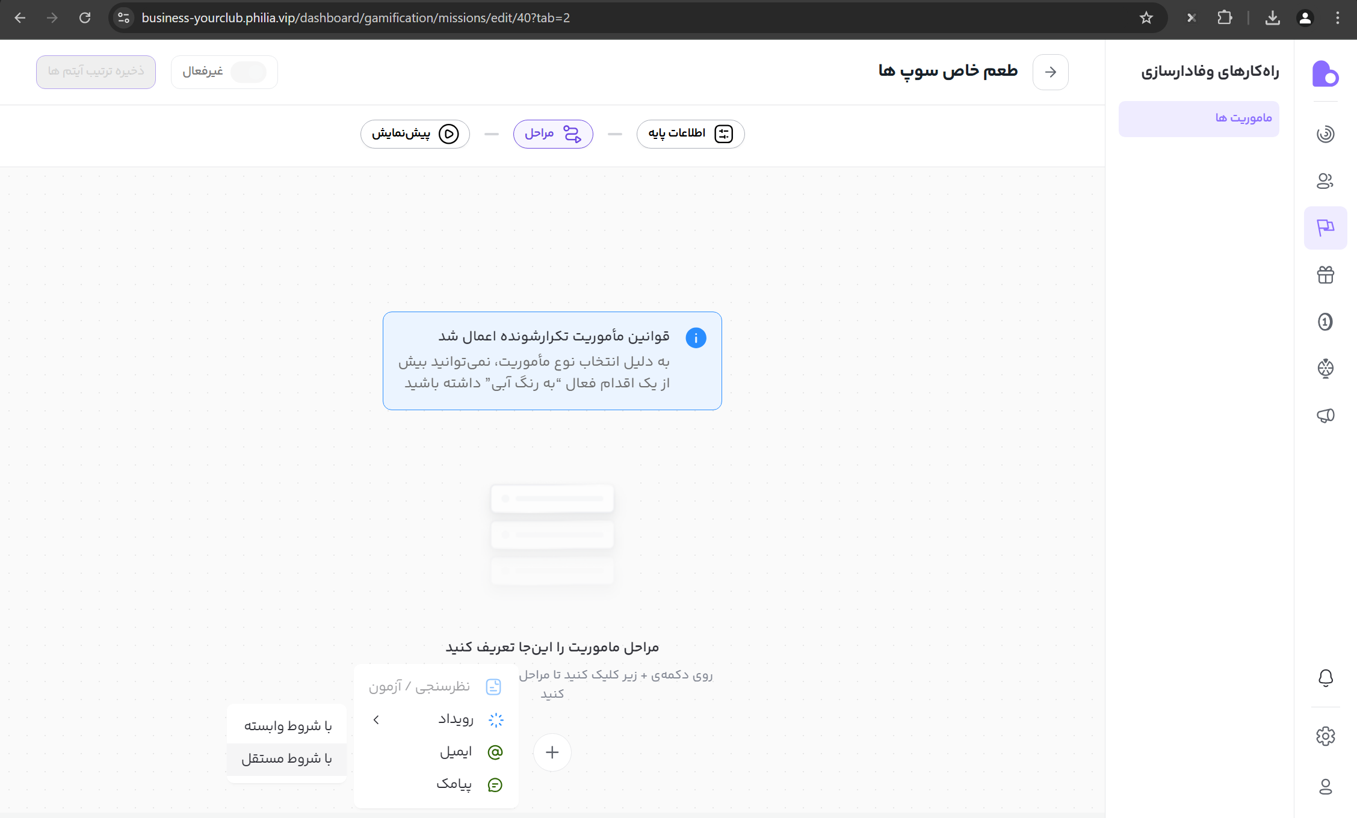Select با شروط وابسته option
The height and width of the screenshot is (818, 1357).
point(287,726)
